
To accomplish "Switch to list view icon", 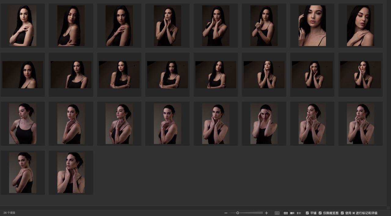I will (299, 213).
